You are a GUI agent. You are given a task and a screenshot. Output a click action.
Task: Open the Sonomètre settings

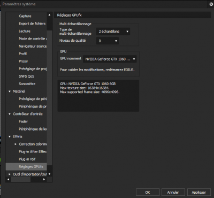(x=27, y=84)
